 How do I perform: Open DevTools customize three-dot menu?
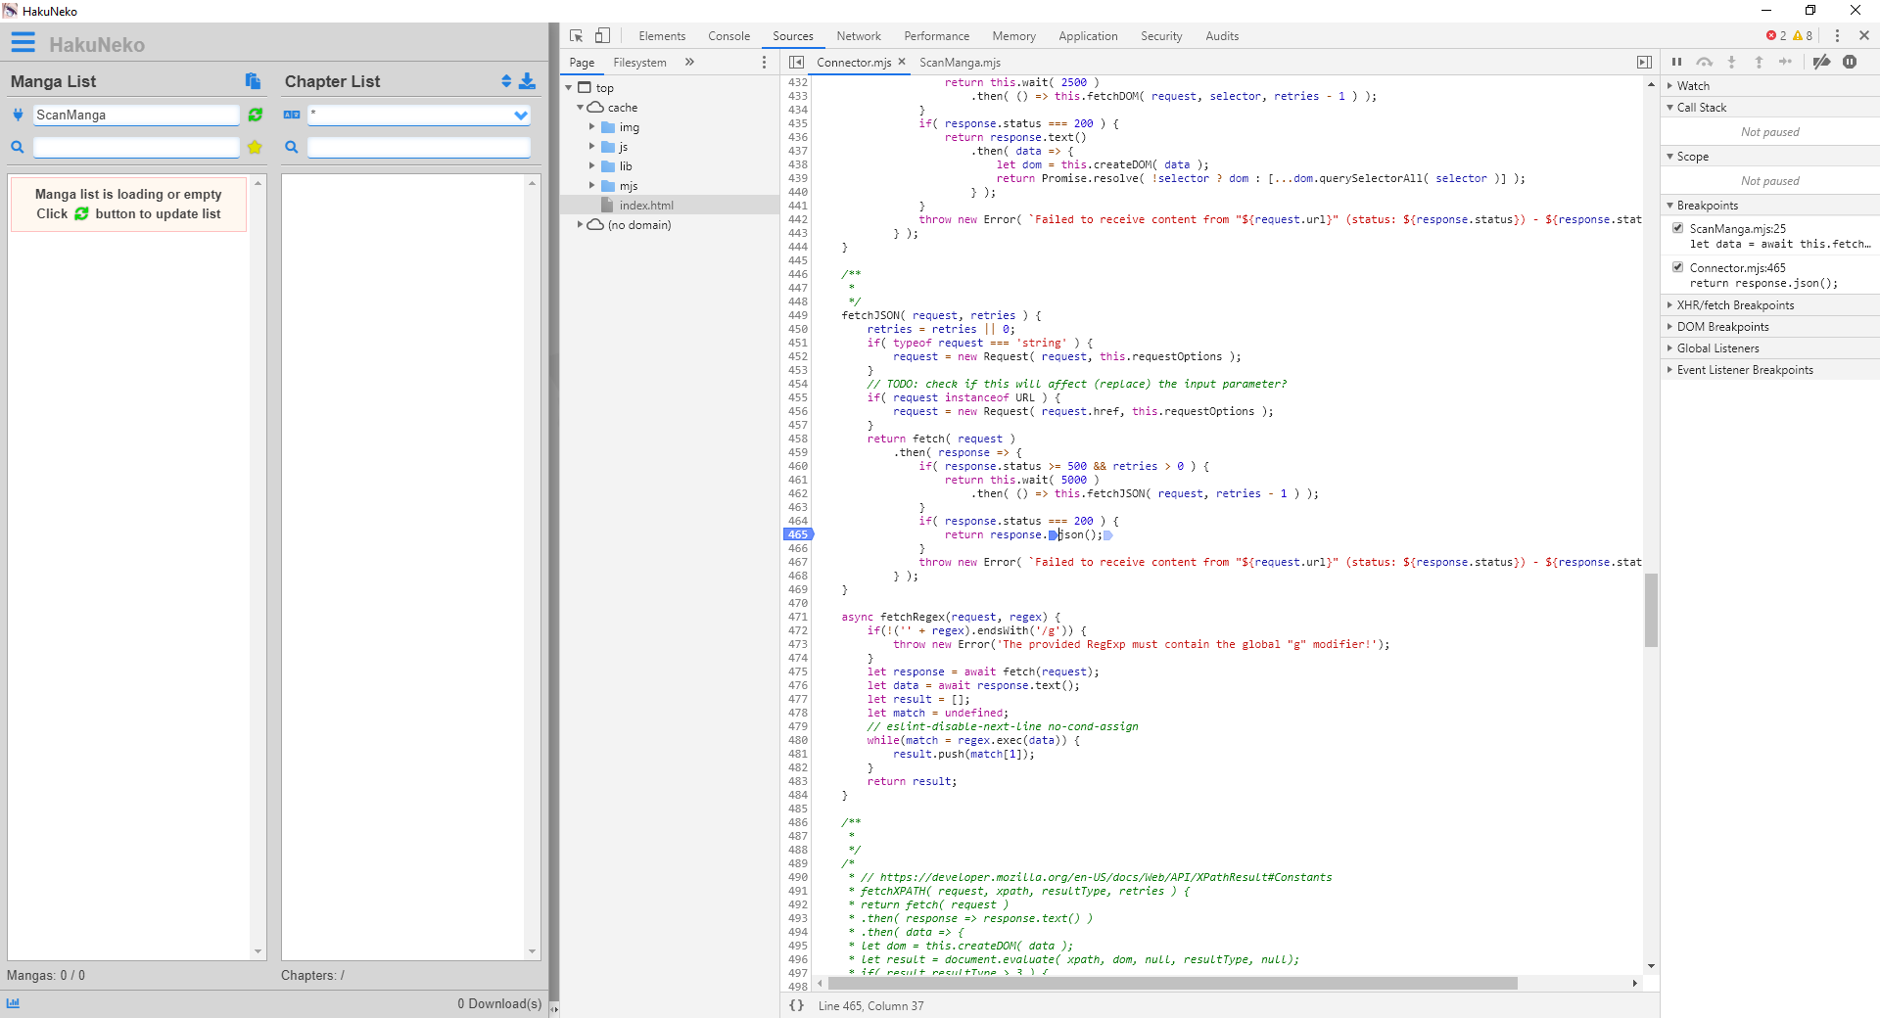1837,35
